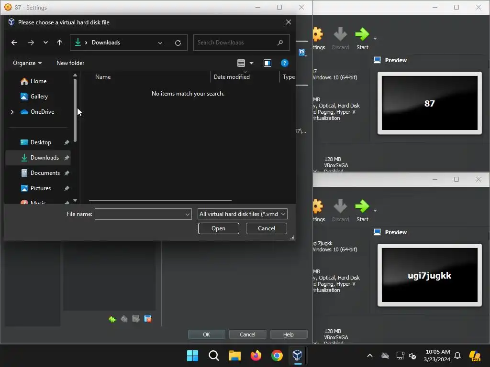Click OK in the 87 Settings window
490x367 pixels.
207,335
